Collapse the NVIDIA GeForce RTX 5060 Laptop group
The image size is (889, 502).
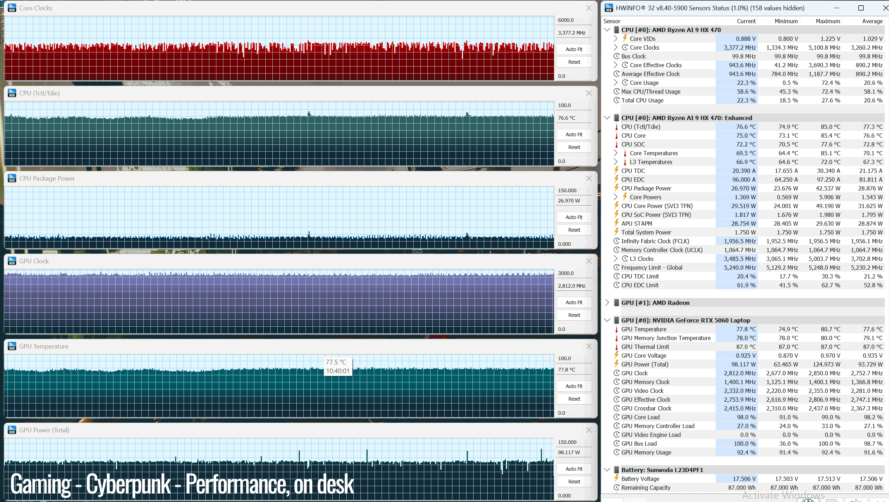tap(607, 320)
